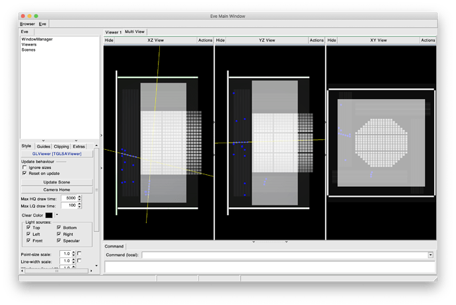
Task: Click the Point-size scale field
Action: tap(65, 254)
